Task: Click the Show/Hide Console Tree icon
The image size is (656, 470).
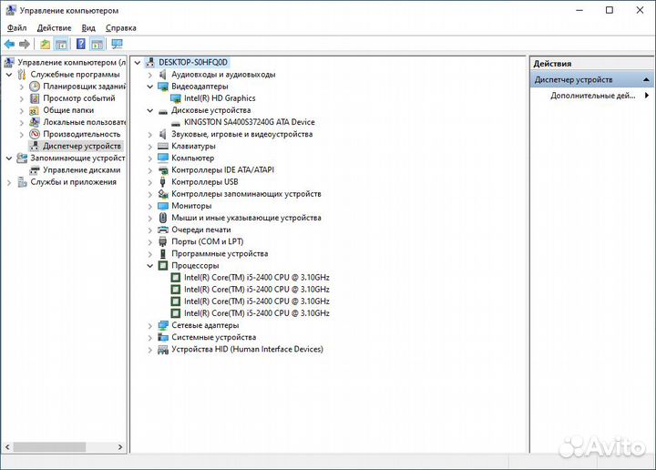Action: pyautogui.click(x=61, y=44)
